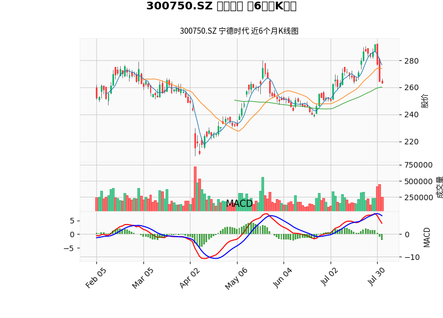This screenshot has width=443, height=318.
Task: Click the volume axis label 750000
Action: click(x=419, y=165)
